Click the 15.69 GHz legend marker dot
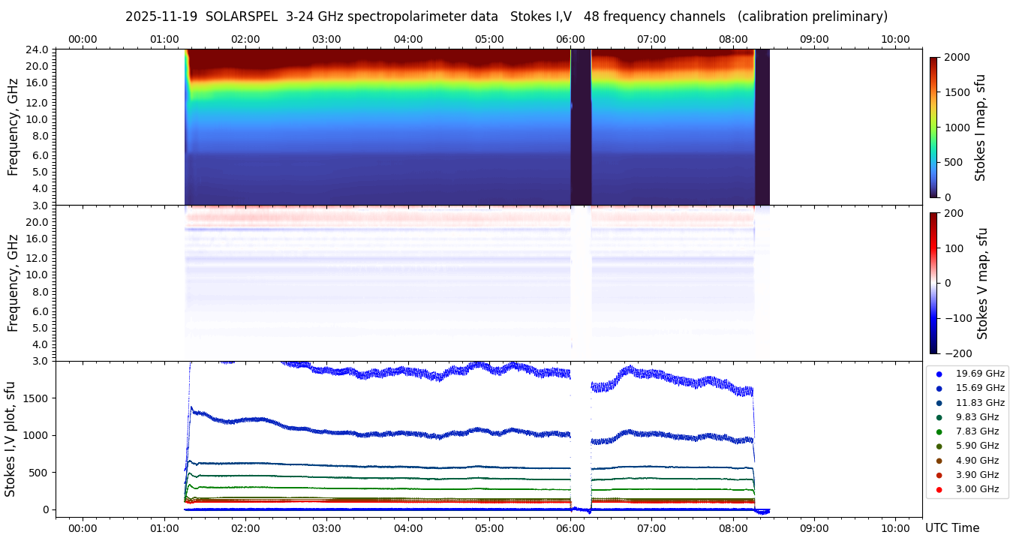1013x544 pixels. (939, 388)
